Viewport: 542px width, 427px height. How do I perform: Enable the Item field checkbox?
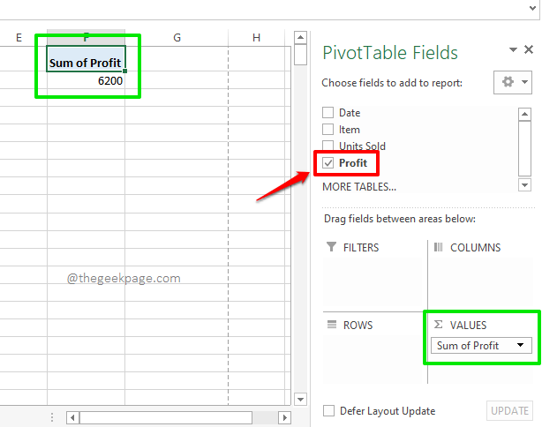(328, 130)
